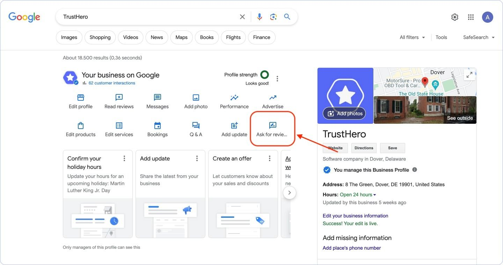
Task: Switch to the Maps tab
Action: coord(181,37)
